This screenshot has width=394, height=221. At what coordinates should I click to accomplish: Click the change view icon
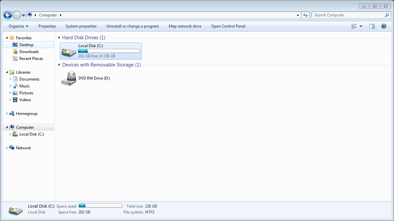[354, 26]
